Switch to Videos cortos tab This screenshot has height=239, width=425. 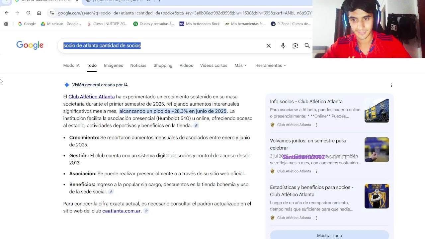[213, 65]
